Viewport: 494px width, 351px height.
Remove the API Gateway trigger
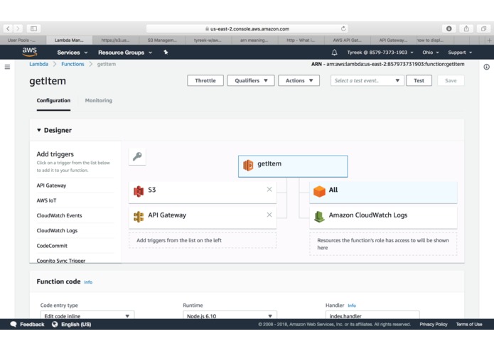[269, 215]
